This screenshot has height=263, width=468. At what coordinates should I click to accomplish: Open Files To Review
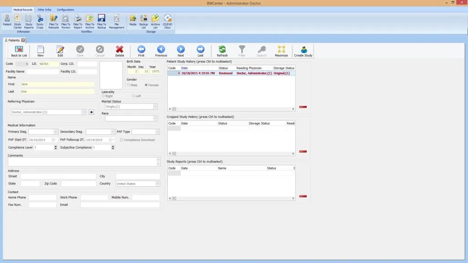pyautogui.click(x=66, y=22)
